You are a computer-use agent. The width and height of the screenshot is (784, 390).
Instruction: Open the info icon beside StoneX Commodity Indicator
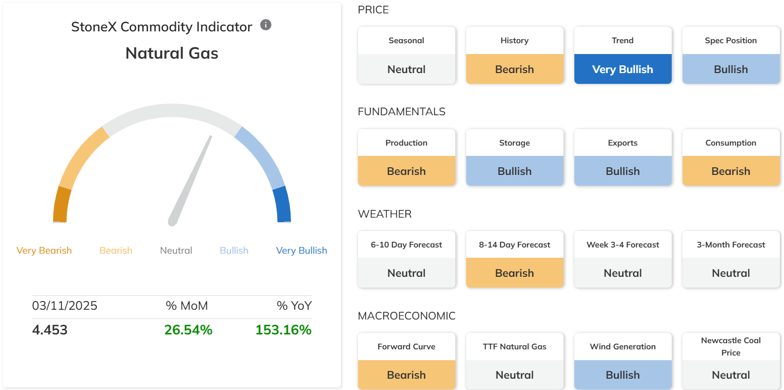click(x=266, y=25)
